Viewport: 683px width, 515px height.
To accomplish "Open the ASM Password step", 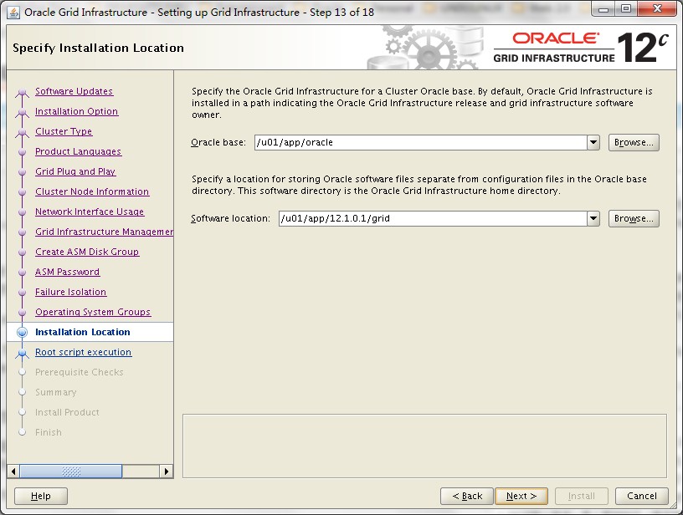I will coord(68,272).
